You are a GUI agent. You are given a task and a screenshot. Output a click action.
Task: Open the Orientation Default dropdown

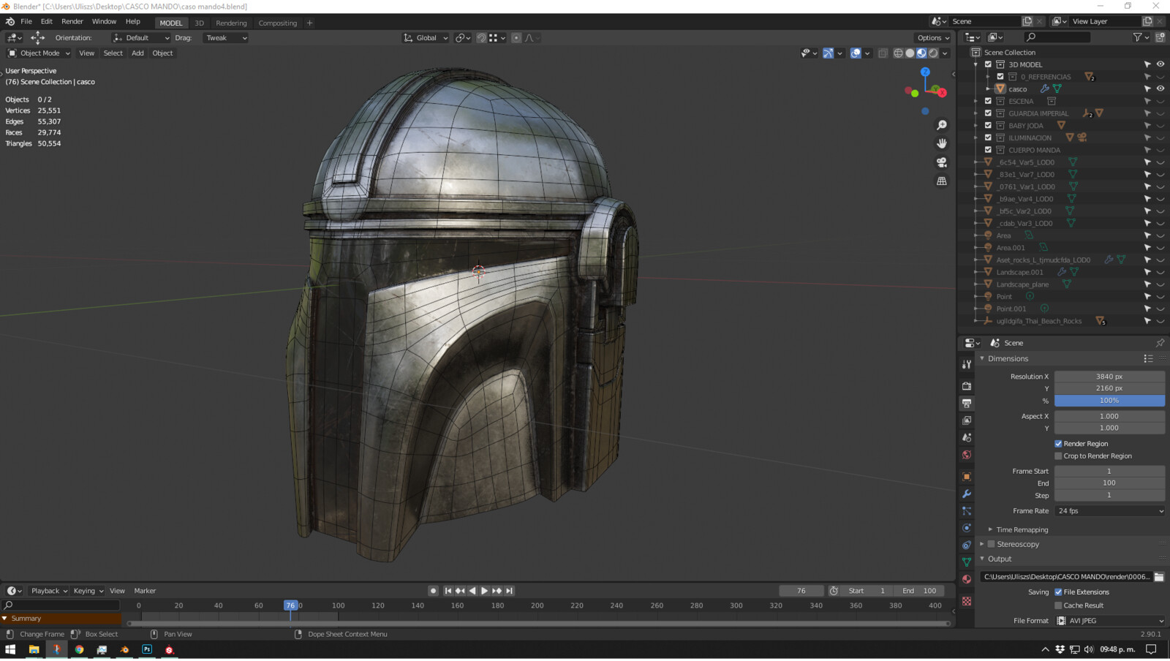(x=141, y=38)
